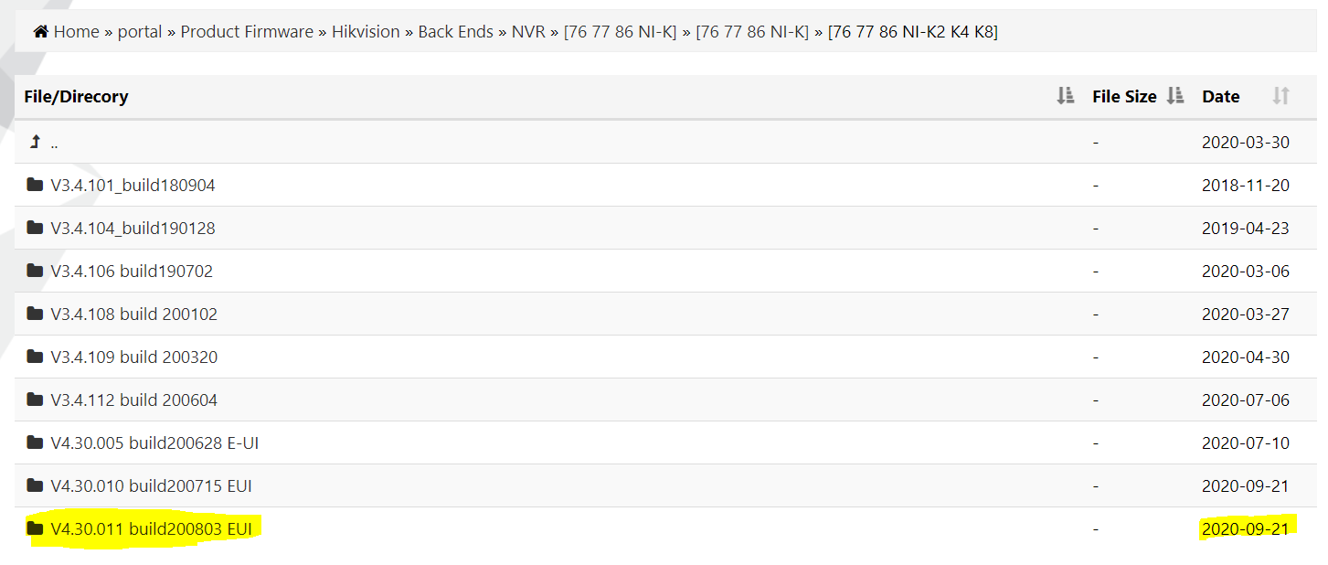
Task: Sort list by File Size arrow icon
Action: (x=1175, y=96)
